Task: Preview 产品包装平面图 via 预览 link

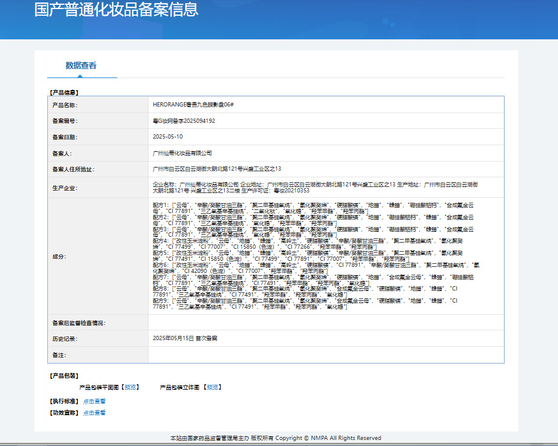Action: click(130, 387)
